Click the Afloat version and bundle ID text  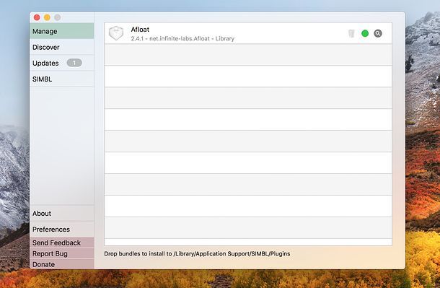pyautogui.click(x=182, y=38)
